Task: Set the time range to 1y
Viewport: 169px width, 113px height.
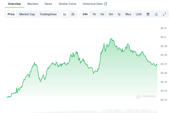Action: [x=119, y=14]
